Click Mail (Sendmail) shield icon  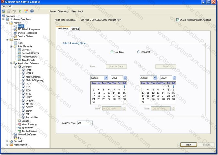click(23, 77)
